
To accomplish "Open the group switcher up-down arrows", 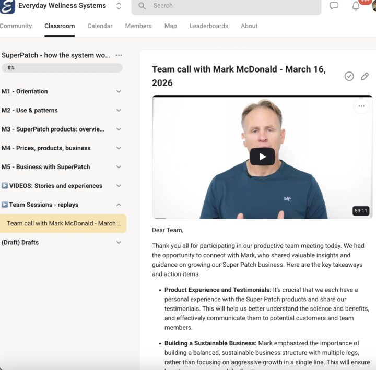I will pos(119,6).
